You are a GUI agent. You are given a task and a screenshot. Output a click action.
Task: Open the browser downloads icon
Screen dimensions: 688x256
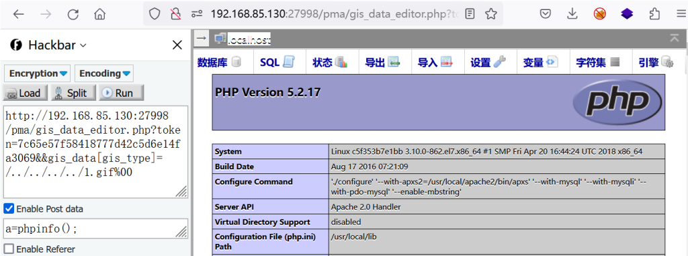coord(572,14)
